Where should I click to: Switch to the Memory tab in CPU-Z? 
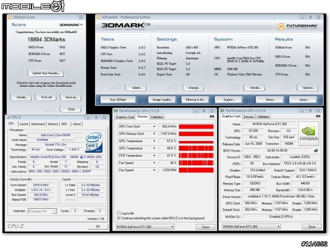click(53, 124)
